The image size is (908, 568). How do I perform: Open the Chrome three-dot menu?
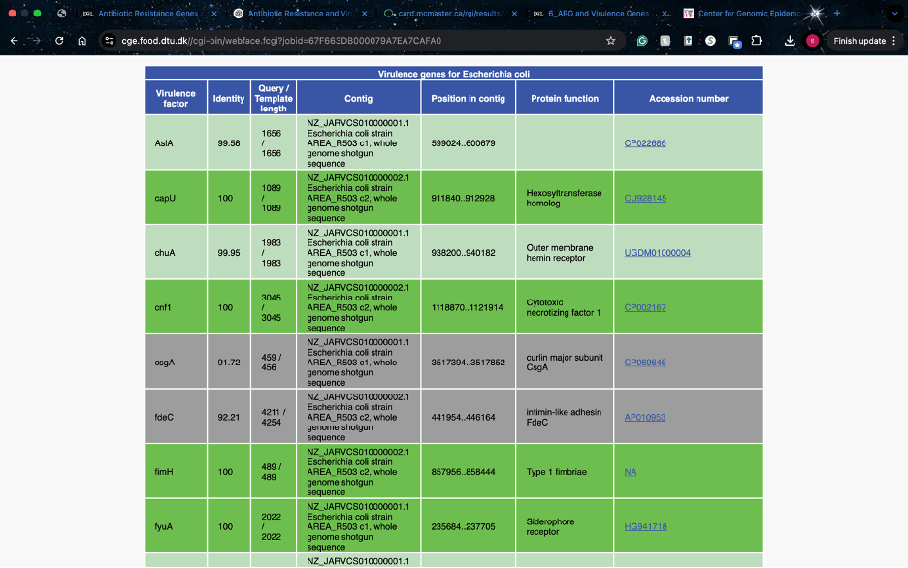894,41
